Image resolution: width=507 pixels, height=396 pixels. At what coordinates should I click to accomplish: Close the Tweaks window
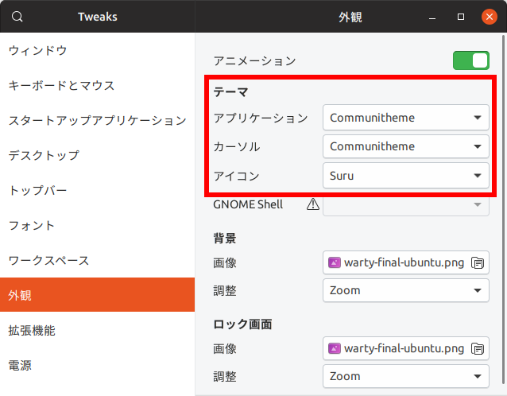(x=490, y=17)
